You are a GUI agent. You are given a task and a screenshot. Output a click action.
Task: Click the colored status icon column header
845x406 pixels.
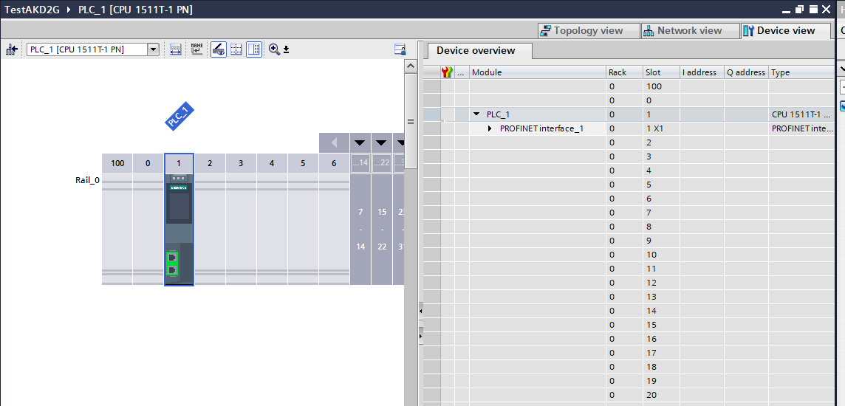tap(448, 72)
